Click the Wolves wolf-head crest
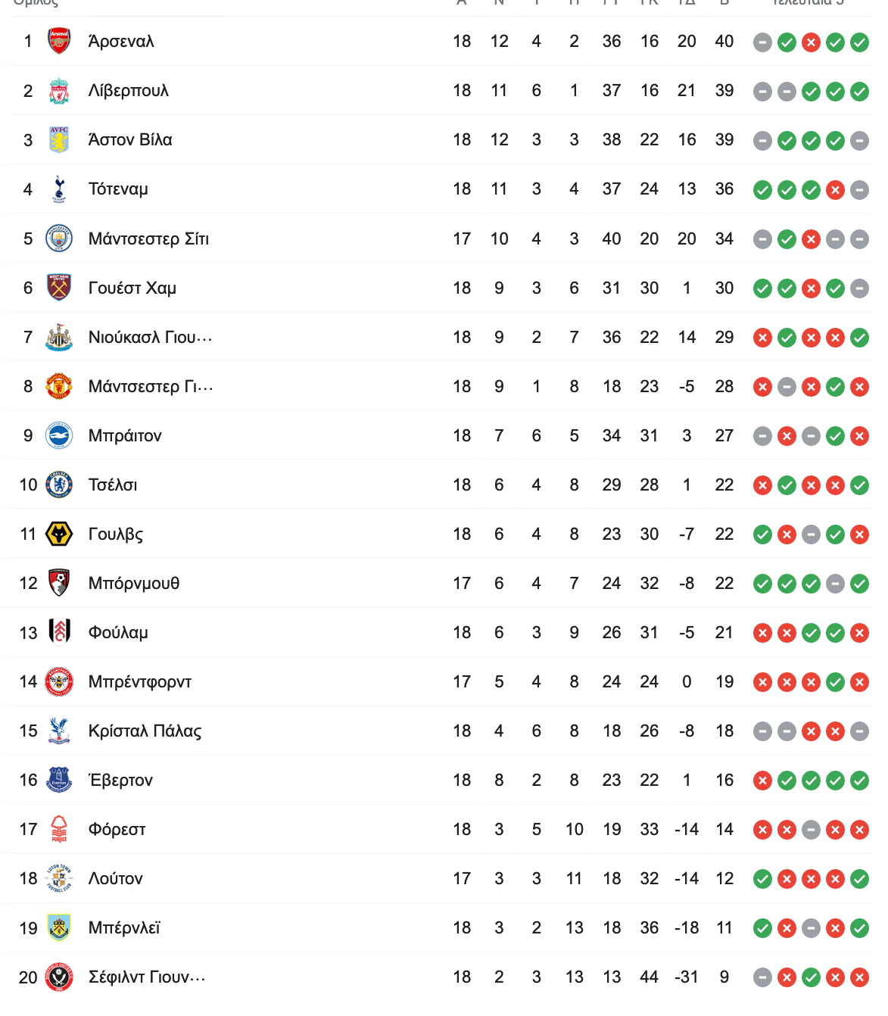Screen dimensions: 888x1016 pos(59,534)
